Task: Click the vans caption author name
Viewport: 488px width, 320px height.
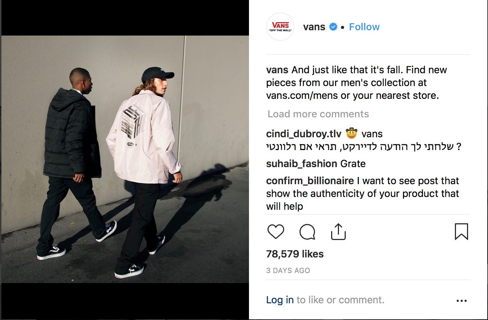Action: point(277,70)
